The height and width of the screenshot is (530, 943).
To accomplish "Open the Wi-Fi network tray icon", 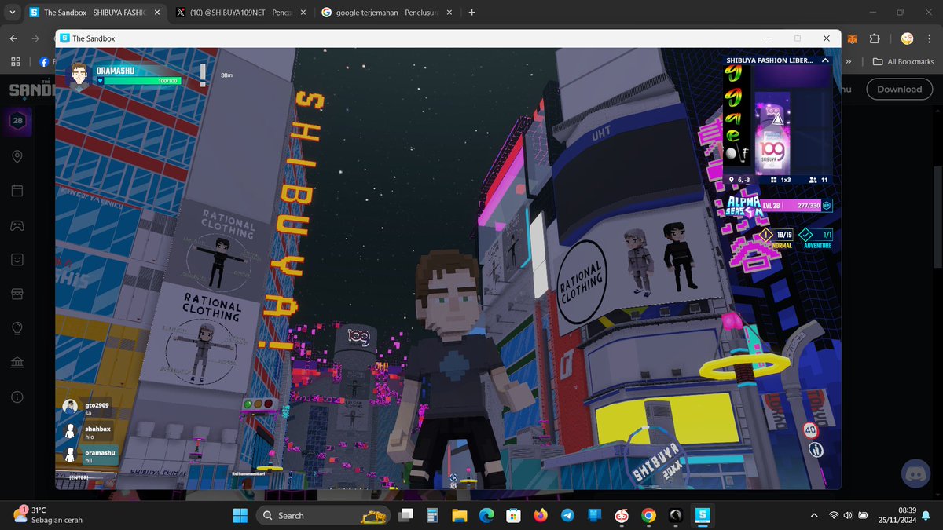I will [x=834, y=515].
